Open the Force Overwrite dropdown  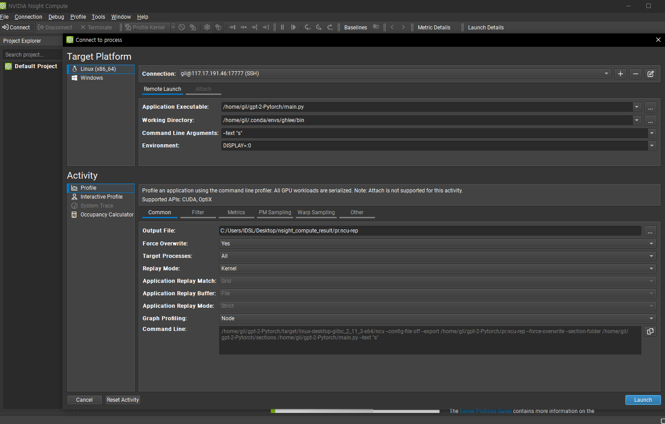438,244
